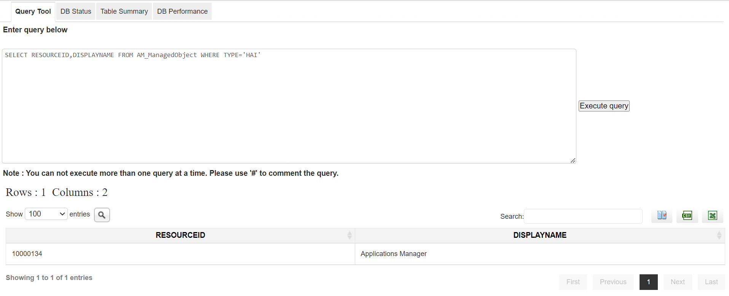The height and width of the screenshot is (296, 729).
Task: Click inside the SQL query textarea
Action: [x=289, y=107]
